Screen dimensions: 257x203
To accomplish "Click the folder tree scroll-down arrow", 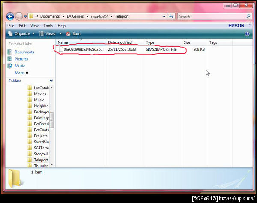I will (x=52, y=164).
